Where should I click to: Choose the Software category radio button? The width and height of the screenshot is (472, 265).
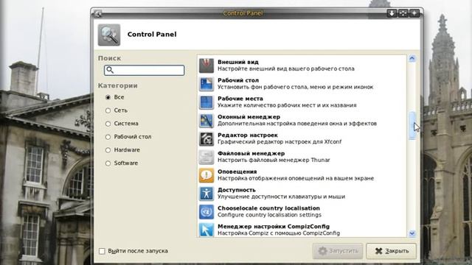[108, 163]
